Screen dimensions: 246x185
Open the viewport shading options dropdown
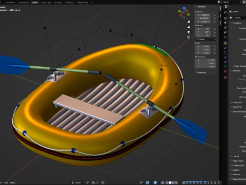[179, 182]
